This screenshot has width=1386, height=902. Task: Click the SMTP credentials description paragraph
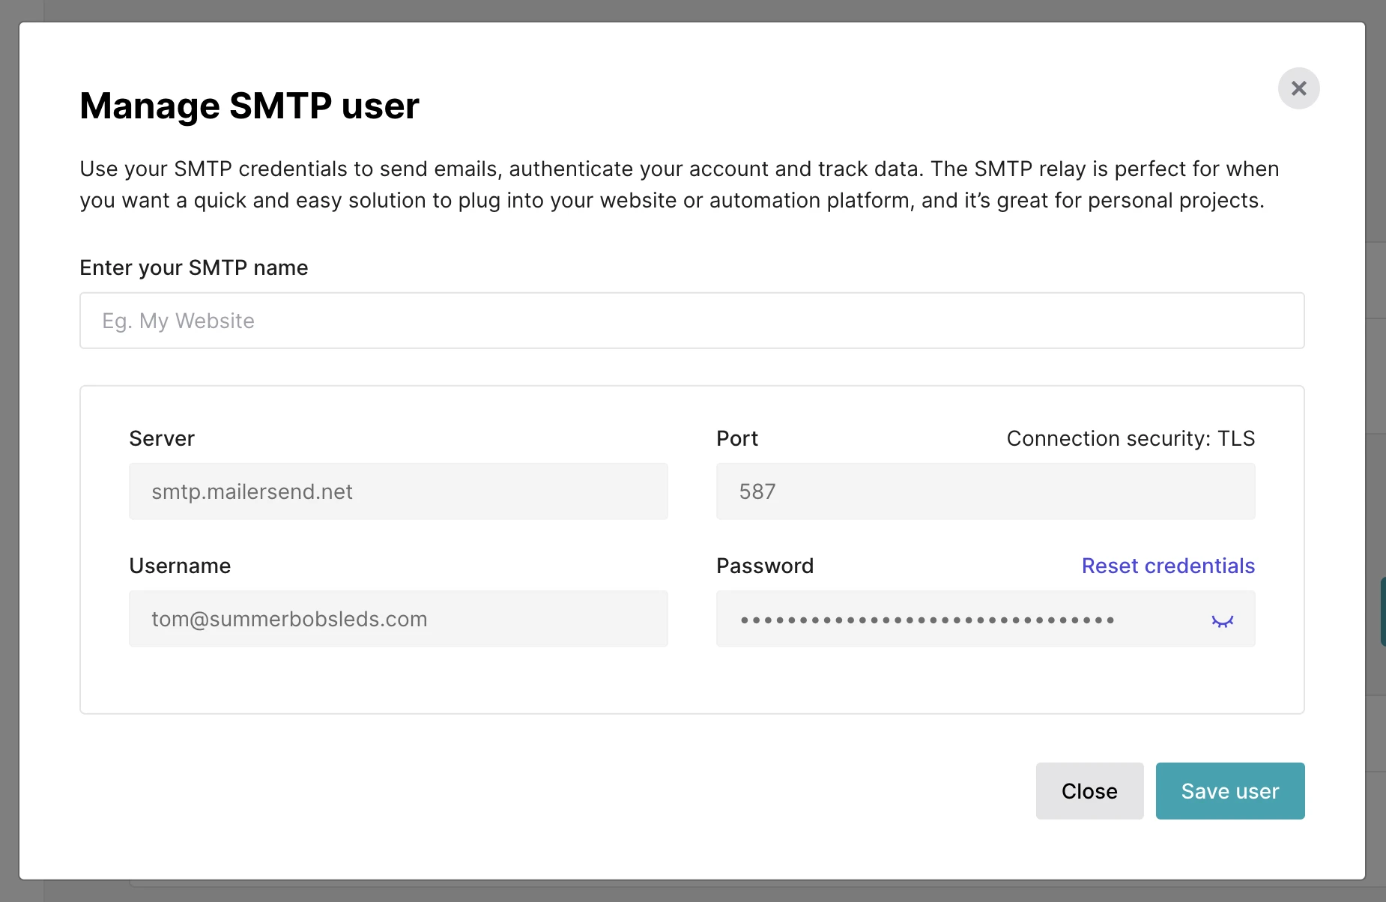point(679,184)
